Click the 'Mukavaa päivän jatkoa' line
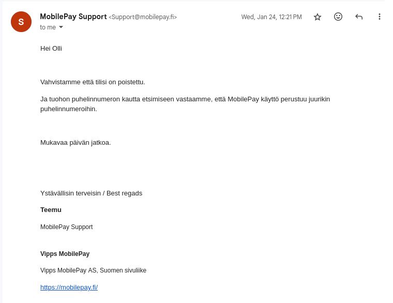393x303 pixels. pos(75,143)
